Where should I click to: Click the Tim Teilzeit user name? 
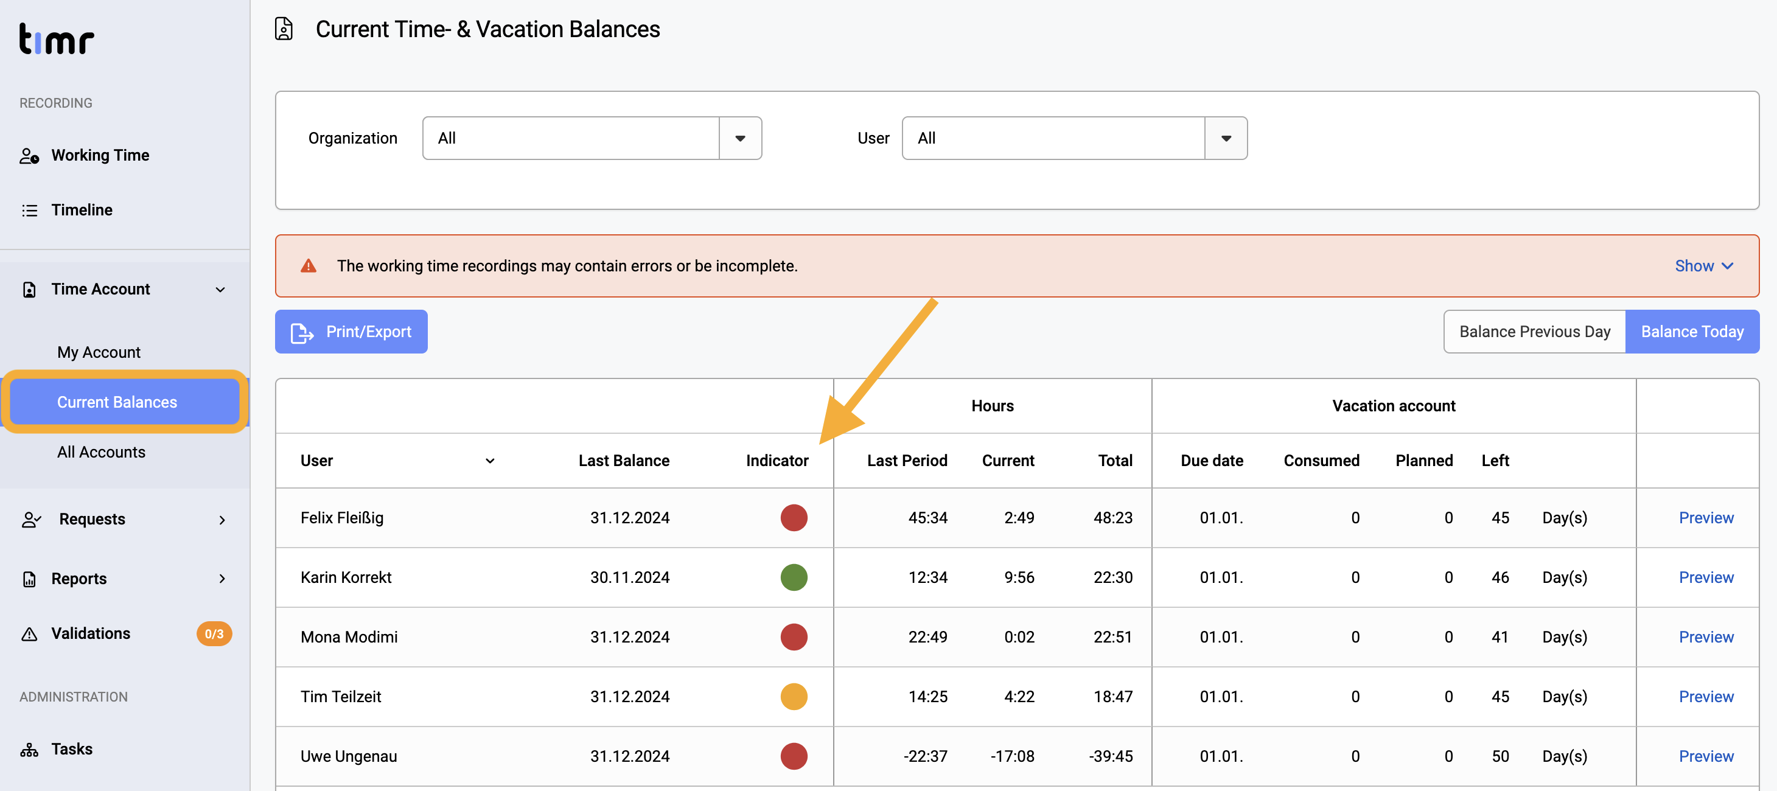point(340,697)
